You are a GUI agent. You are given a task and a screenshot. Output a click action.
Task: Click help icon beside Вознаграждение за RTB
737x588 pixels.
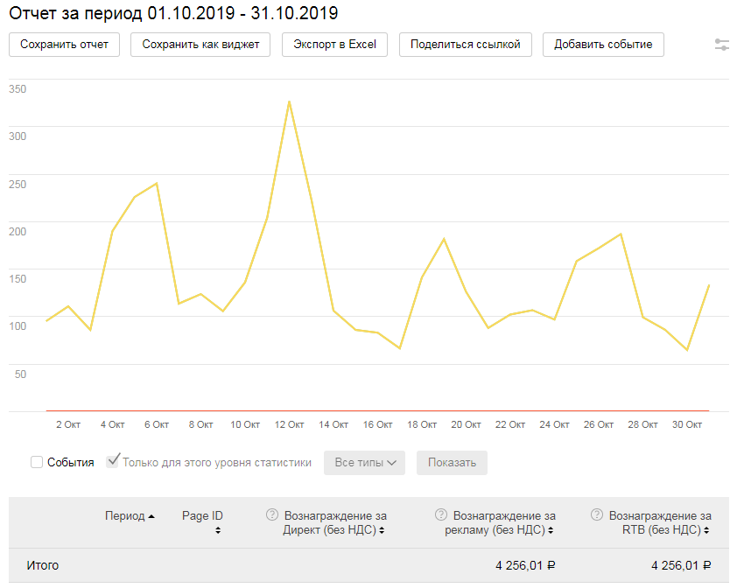click(x=597, y=515)
